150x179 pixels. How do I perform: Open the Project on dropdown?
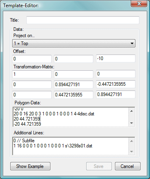74,43
